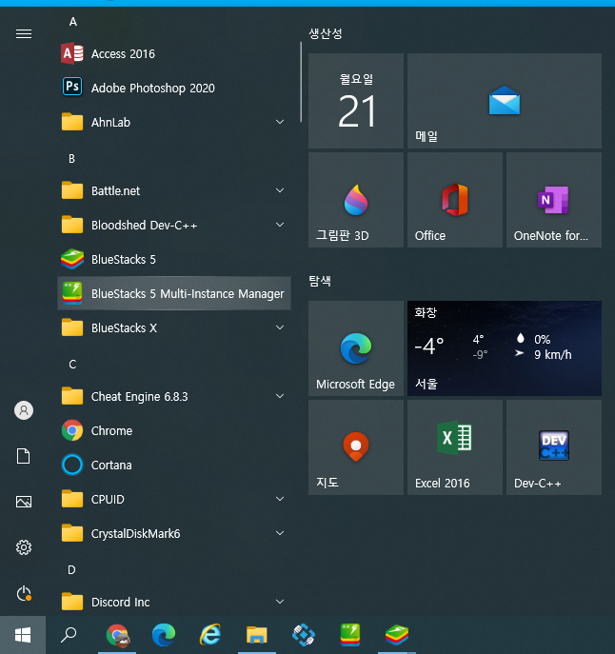This screenshot has width=615, height=654.
Task: Click the 생산성 tile group title
Action: (326, 33)
